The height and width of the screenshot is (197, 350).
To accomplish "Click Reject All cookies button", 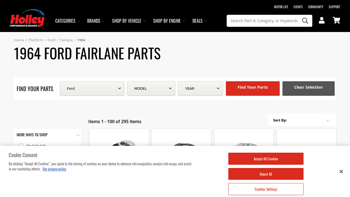I will pyautogui.click(x=266, y=174).
